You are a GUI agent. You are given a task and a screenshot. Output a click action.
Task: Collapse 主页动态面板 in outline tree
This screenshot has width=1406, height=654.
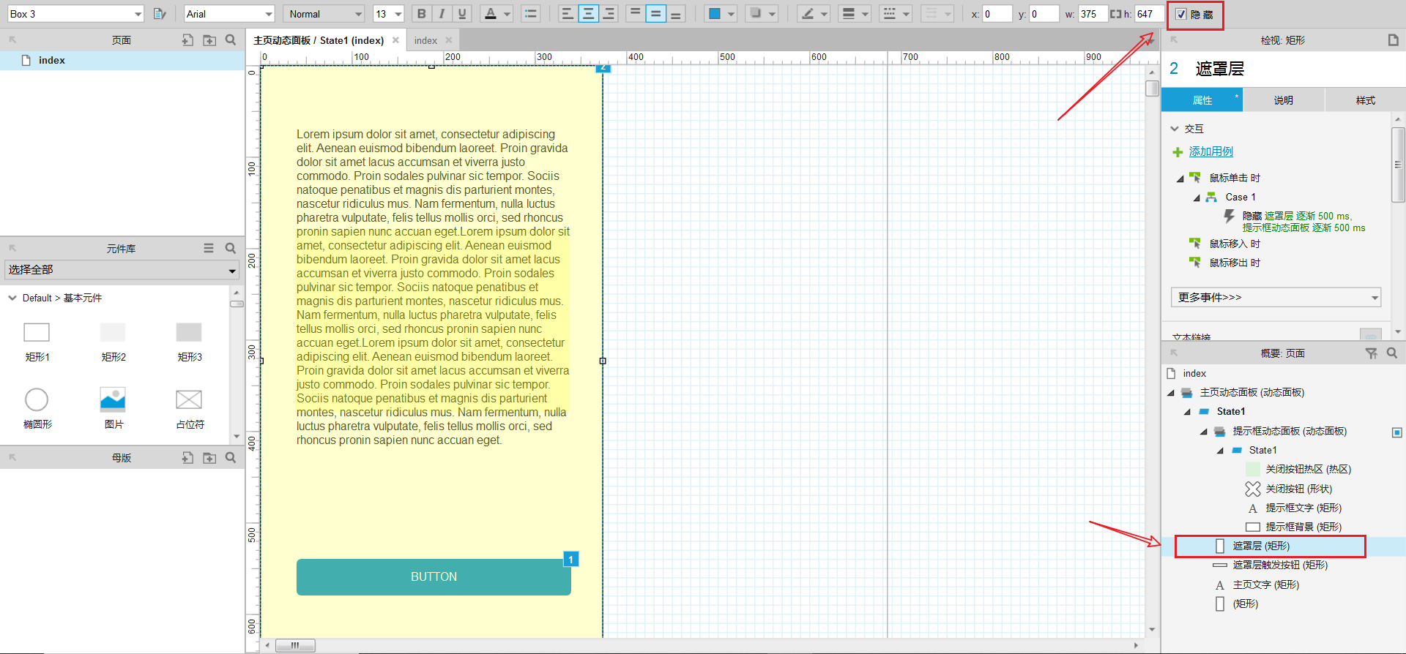[x=1170, y=393]
